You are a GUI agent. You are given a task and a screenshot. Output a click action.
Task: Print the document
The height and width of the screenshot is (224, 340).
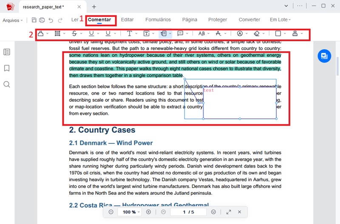click(x=42, y=20)
